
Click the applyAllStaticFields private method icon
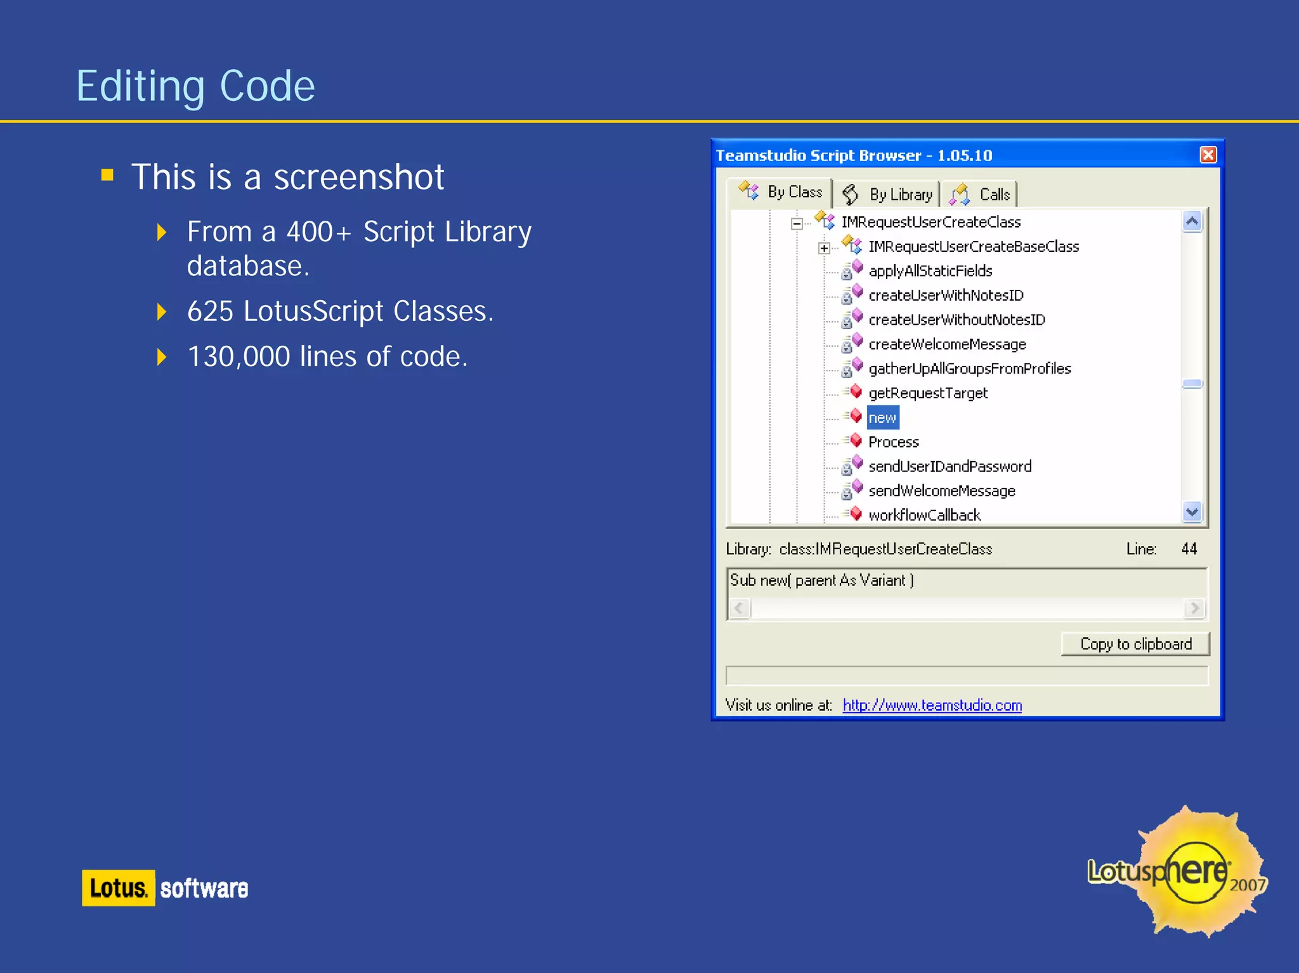pos(852,270)
